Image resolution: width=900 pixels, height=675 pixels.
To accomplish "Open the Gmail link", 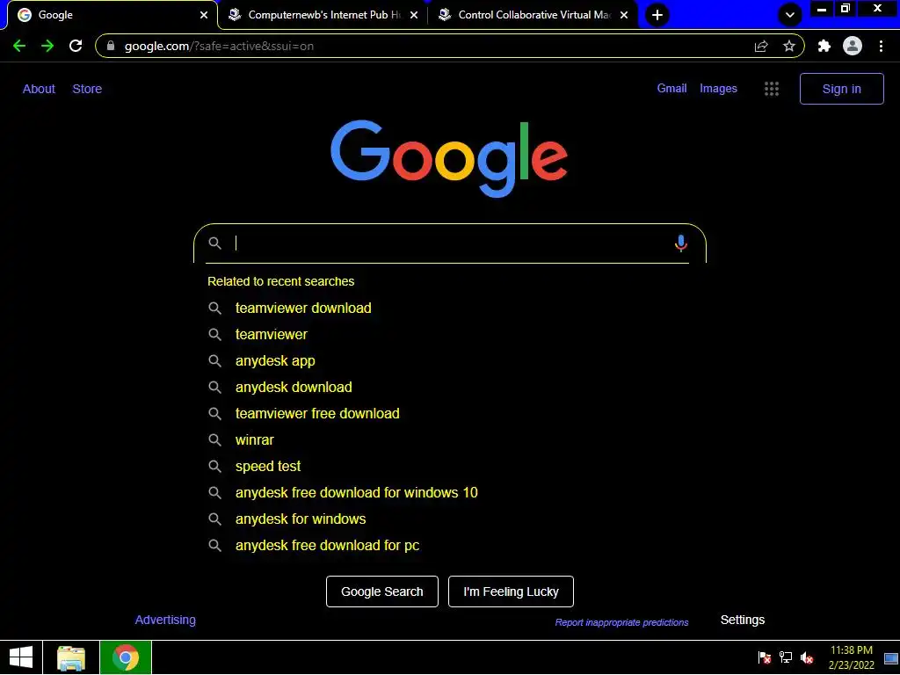I will point(671,89).
